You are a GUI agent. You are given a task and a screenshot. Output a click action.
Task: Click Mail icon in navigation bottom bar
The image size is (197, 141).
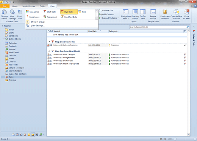tap(13, 135)
